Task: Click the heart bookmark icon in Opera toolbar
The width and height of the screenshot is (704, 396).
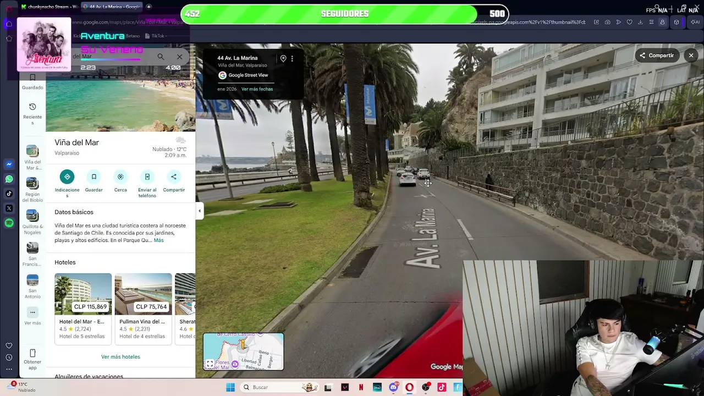Action: click(629, 22)
